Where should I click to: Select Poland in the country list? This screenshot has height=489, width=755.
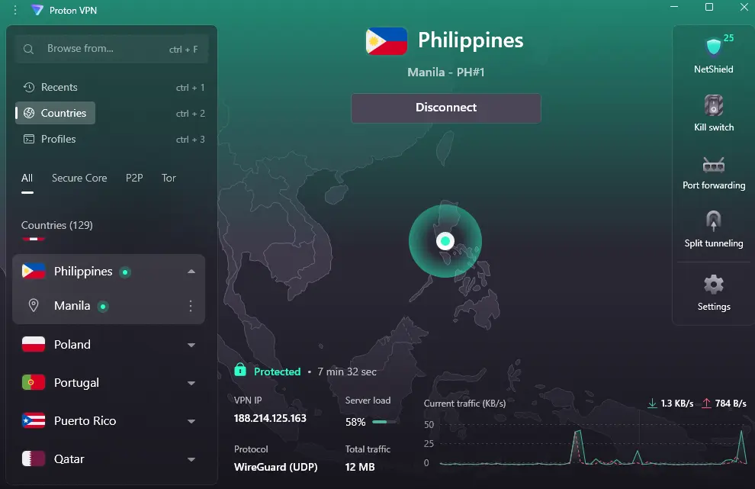click(x=109, y=344)
